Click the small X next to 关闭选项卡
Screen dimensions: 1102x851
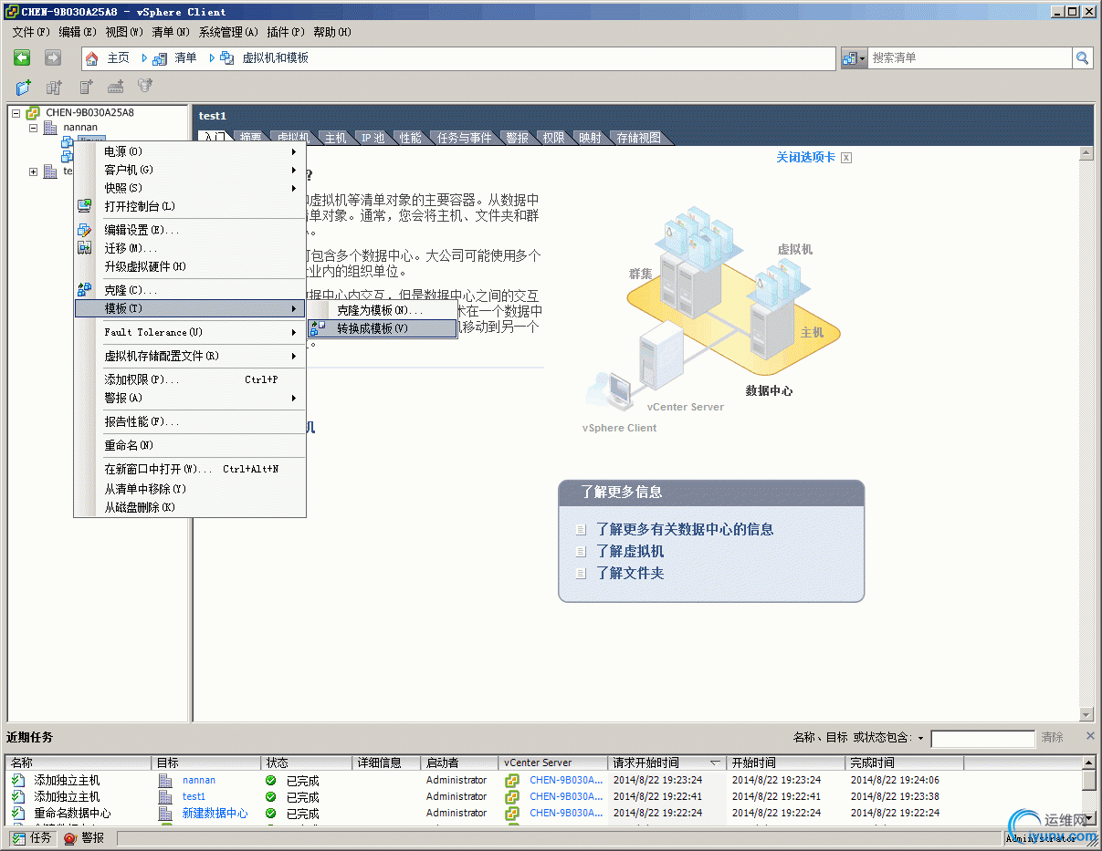[x=846, y=158]
